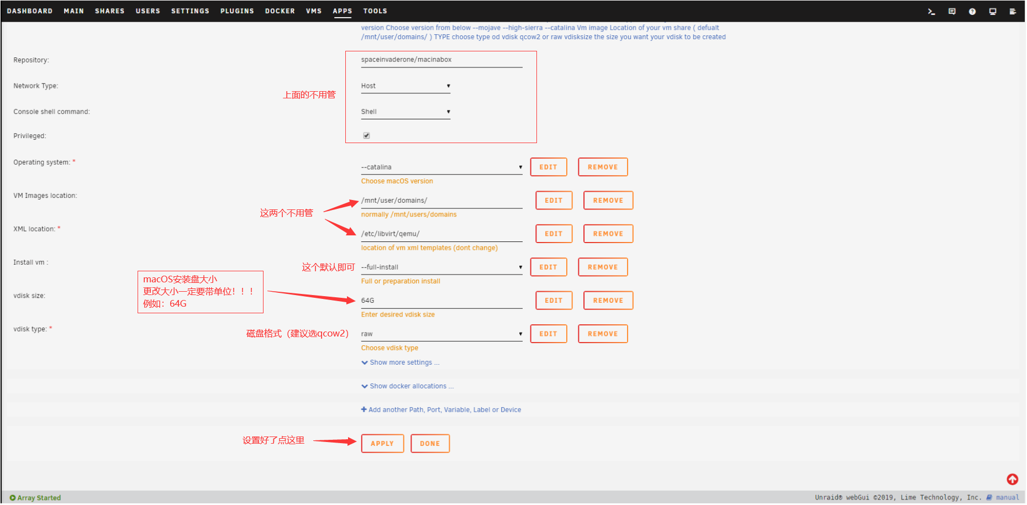Expand Show docker allocations
The height and width of the screenshot is (505, 1027).
click(x=408, y=387)
